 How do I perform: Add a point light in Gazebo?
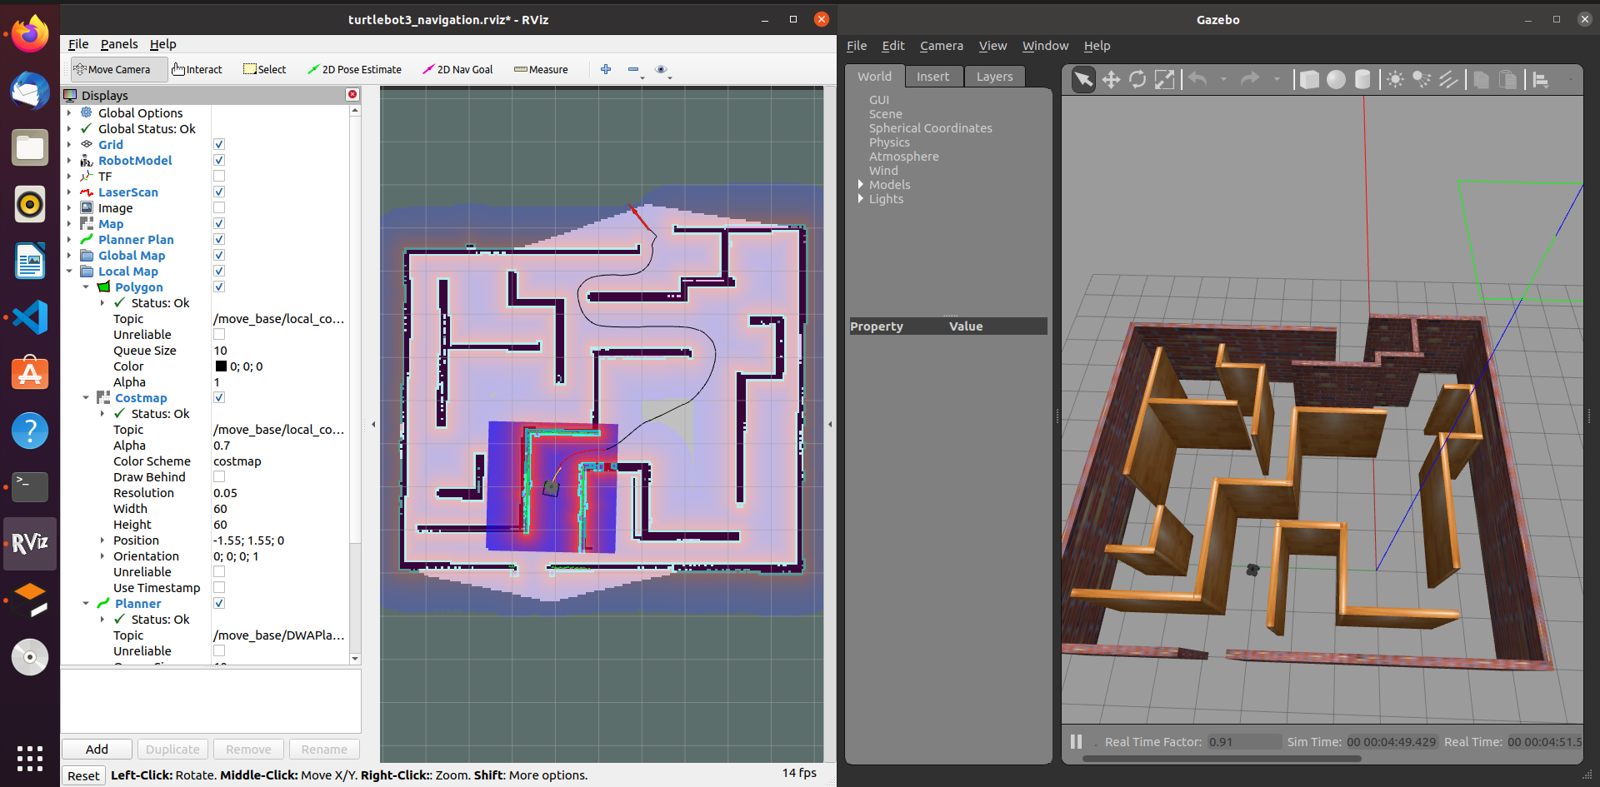coord(1395,79)
